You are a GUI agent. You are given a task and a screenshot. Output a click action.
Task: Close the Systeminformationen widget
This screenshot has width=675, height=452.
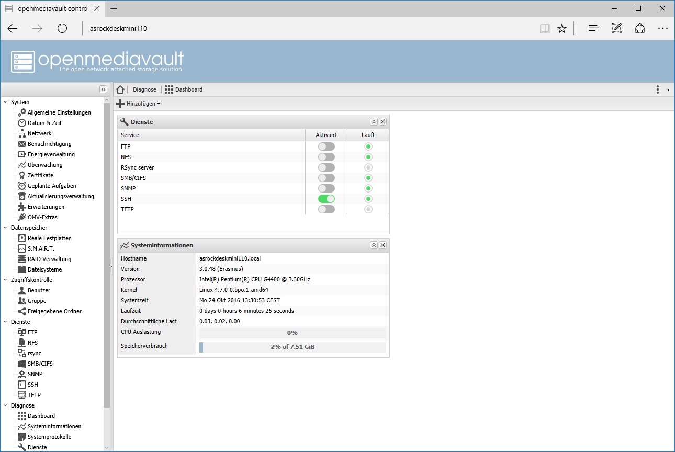(383, 245)
